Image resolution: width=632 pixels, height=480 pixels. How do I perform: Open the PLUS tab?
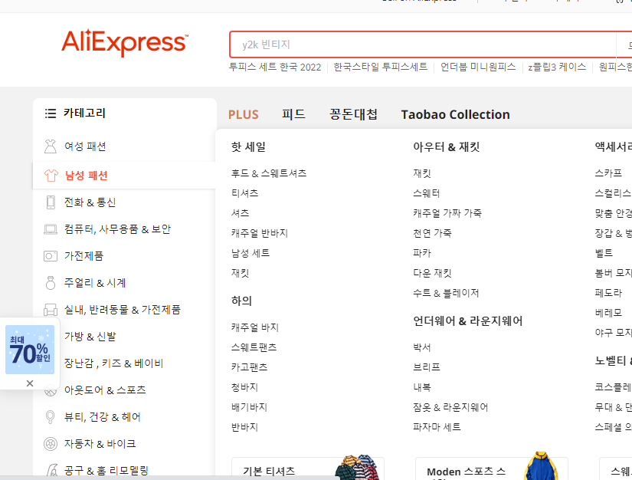tap(244, 114)
